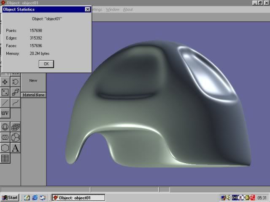Click the Extrude linked boxes tool
Image resolution: width=270 pixels, height=202 pixels.
pyautogui.click(x=16, y=92)
